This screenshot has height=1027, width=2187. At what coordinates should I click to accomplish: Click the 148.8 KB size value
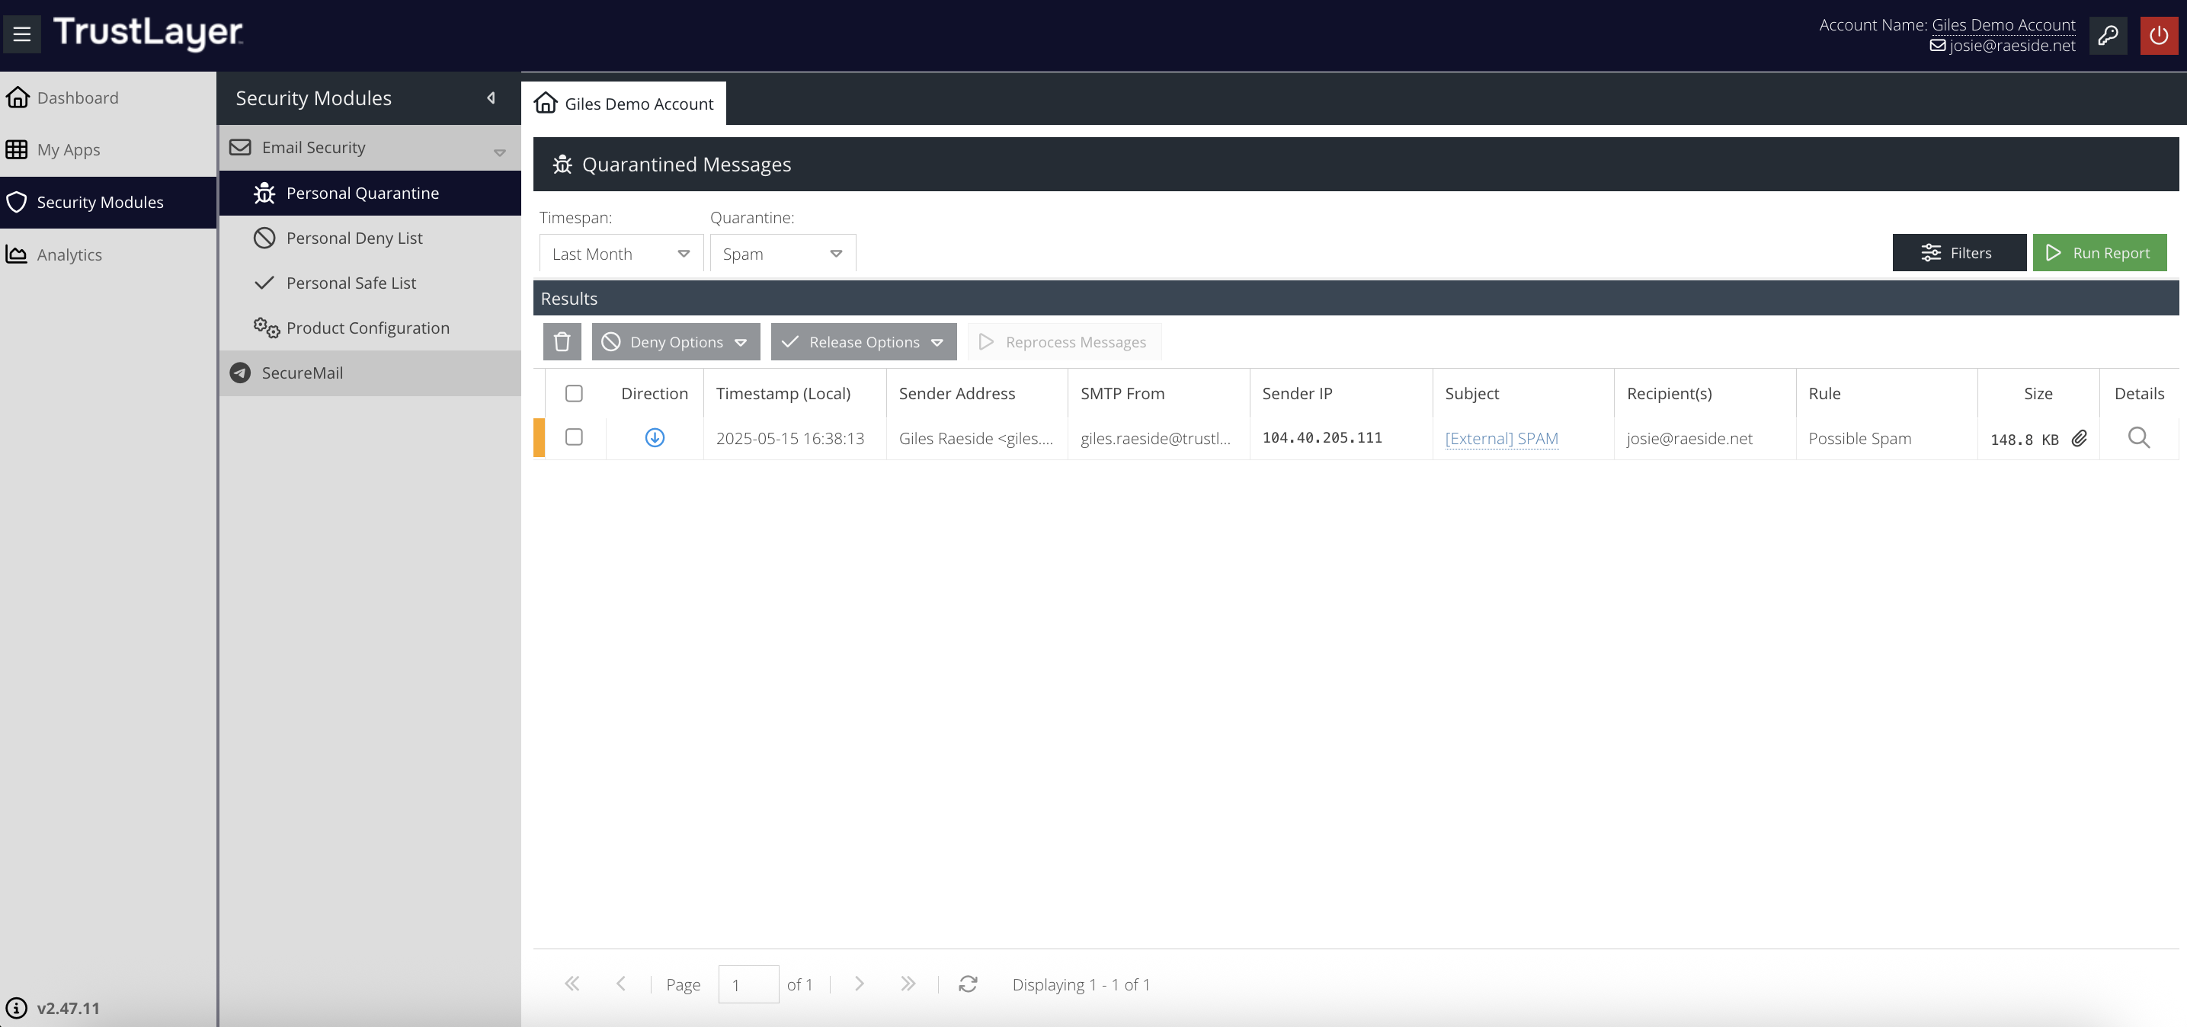coord(2024,439)
